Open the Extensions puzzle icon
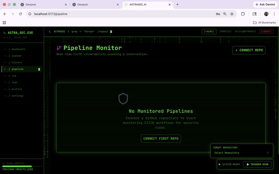The height and width of the screenshot is (174, 279). pos(243,14)
